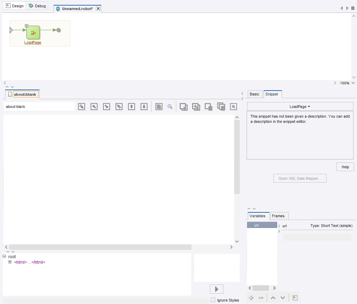Move the url variable up with the chevron icon

273,297
